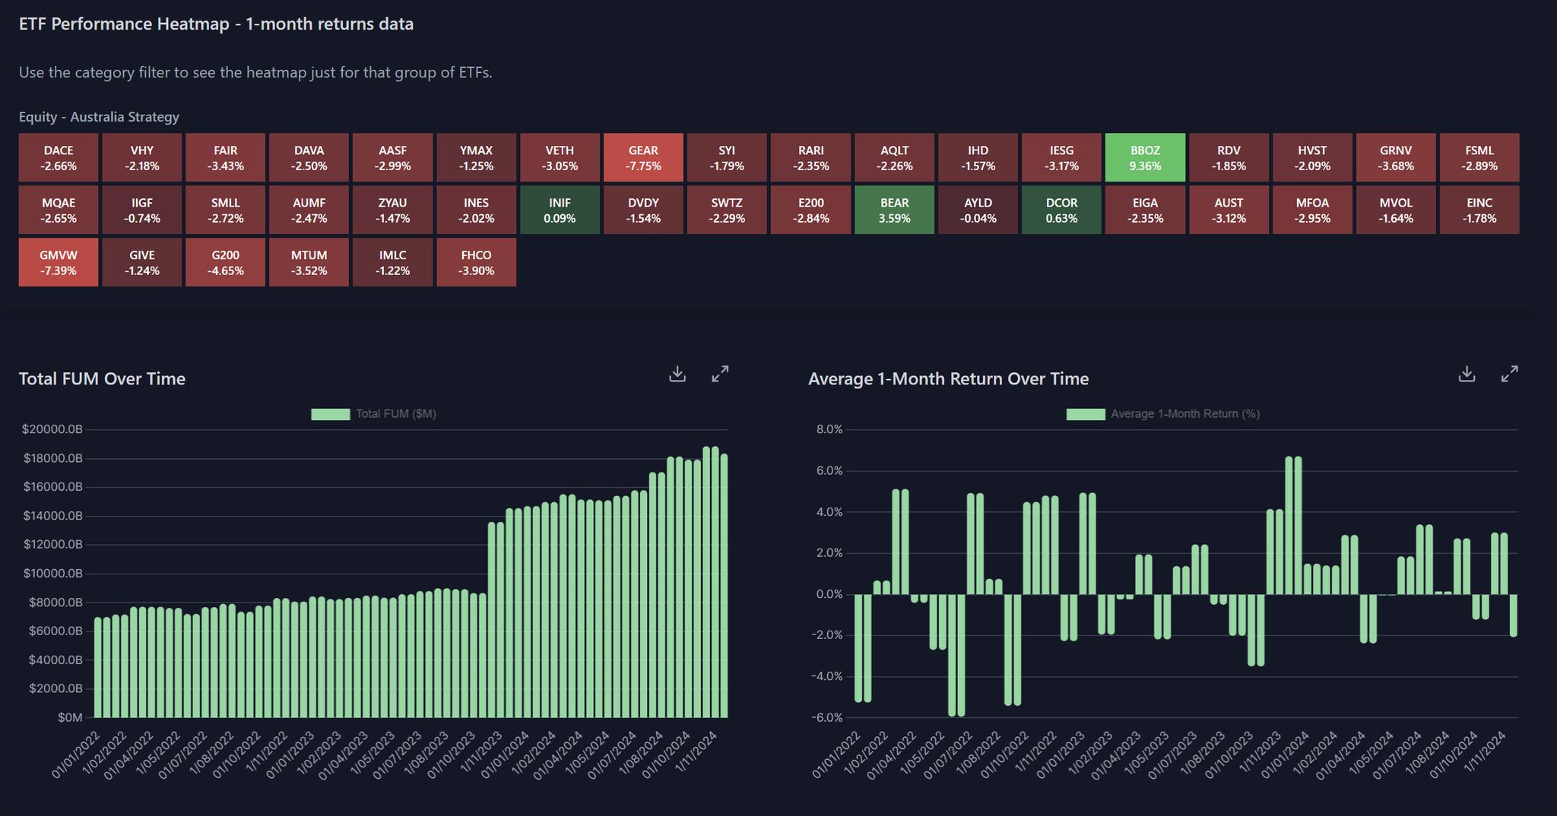Select the AQLT -2.26% tile
This screenshot has width=1557, height=816.
[894, 157]
